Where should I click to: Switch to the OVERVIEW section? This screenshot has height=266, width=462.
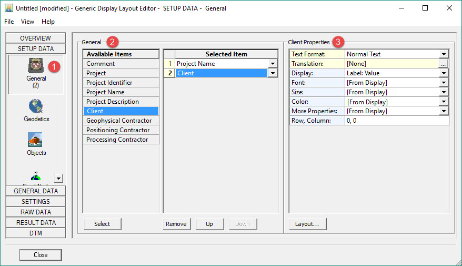(36, 38)
